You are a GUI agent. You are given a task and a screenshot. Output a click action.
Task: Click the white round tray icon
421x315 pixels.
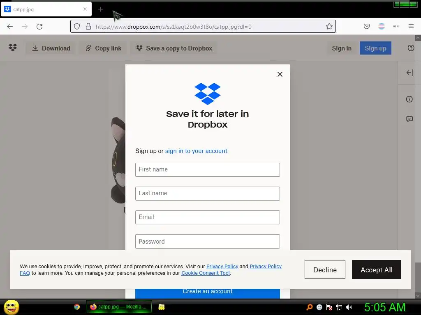tap(319, 307)
